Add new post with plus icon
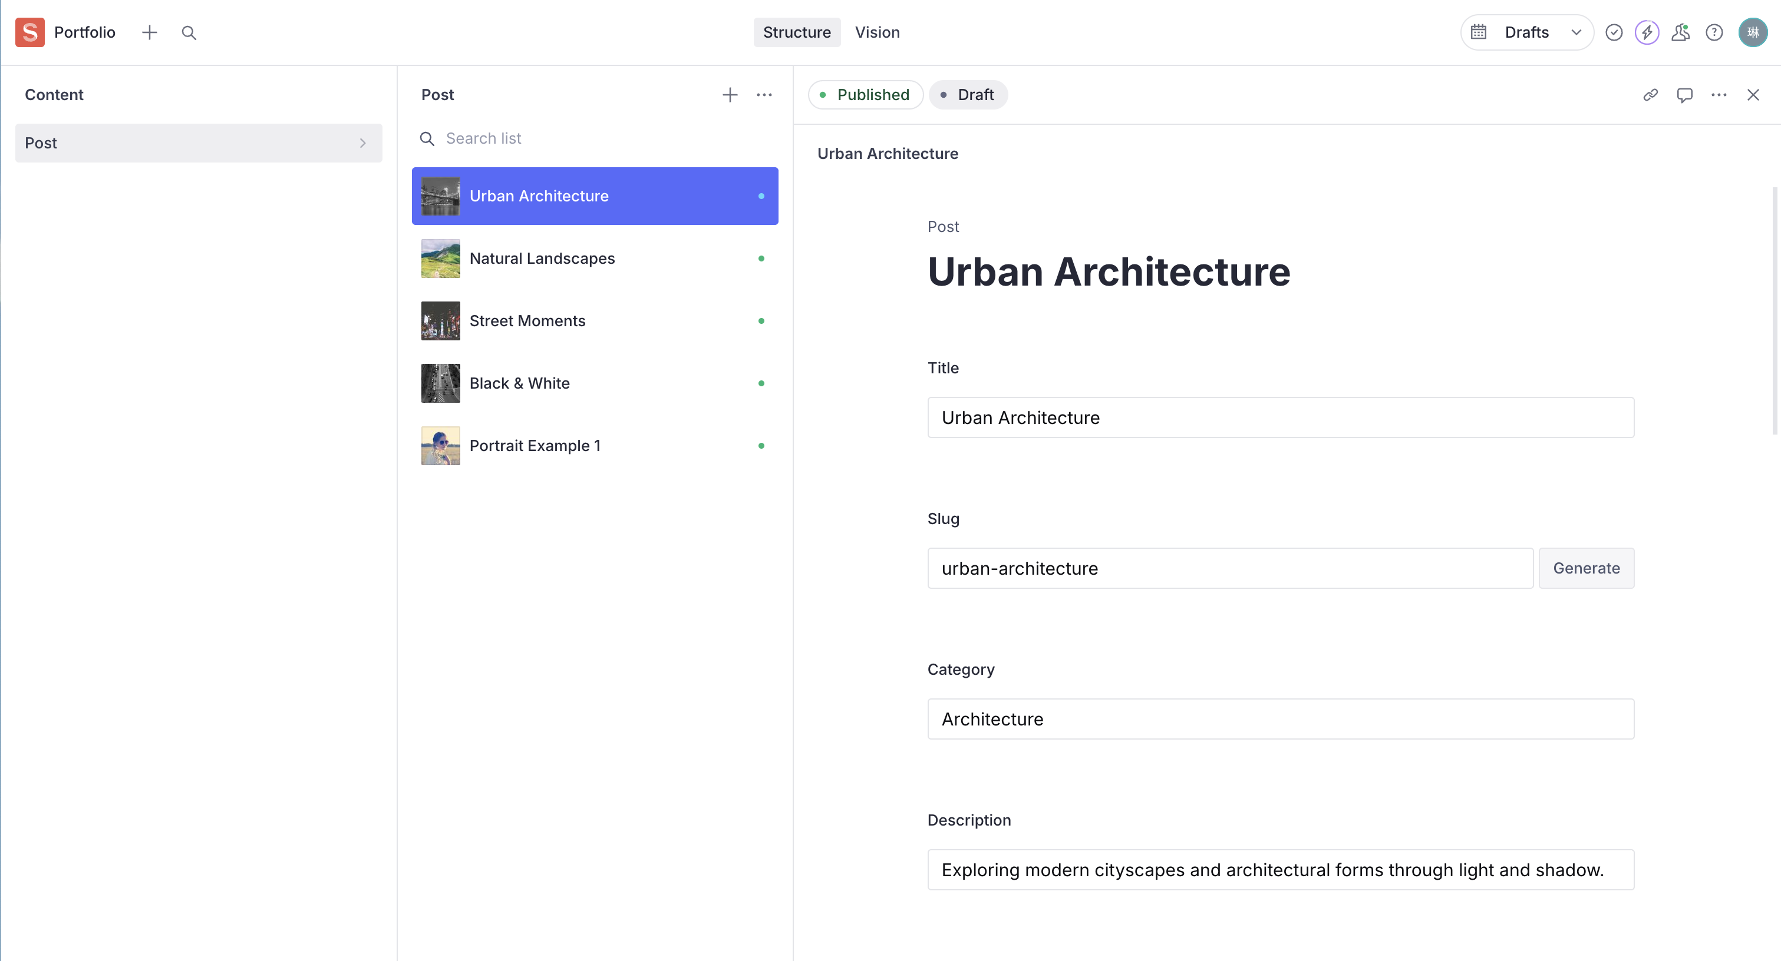Screen dimensions: 1781x961 730,95
